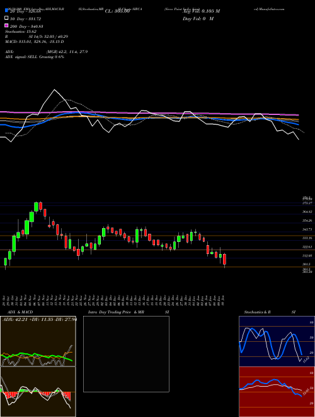This screenshot has width=315, height=417.
Task: Click the Intra Day Trading Price & MR title
Action: (x=116, y=312)
